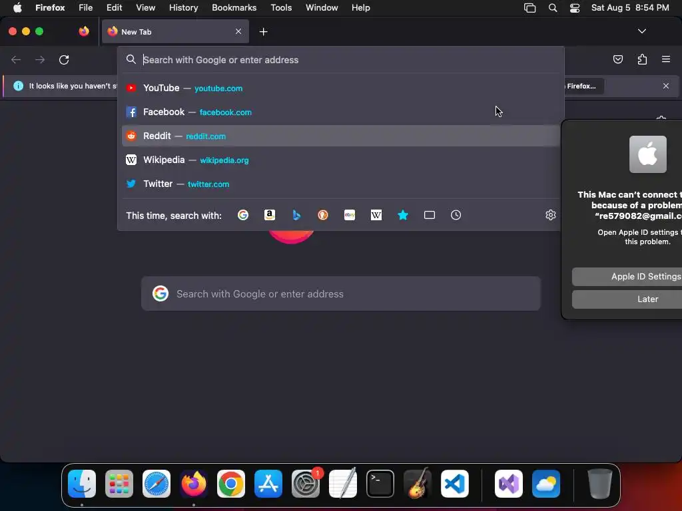Select the Facebook suggestion
This screenshot has height=511, width=682.
click(x=341, y=112)
